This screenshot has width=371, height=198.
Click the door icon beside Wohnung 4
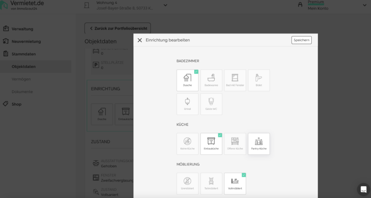click(87, 5)
